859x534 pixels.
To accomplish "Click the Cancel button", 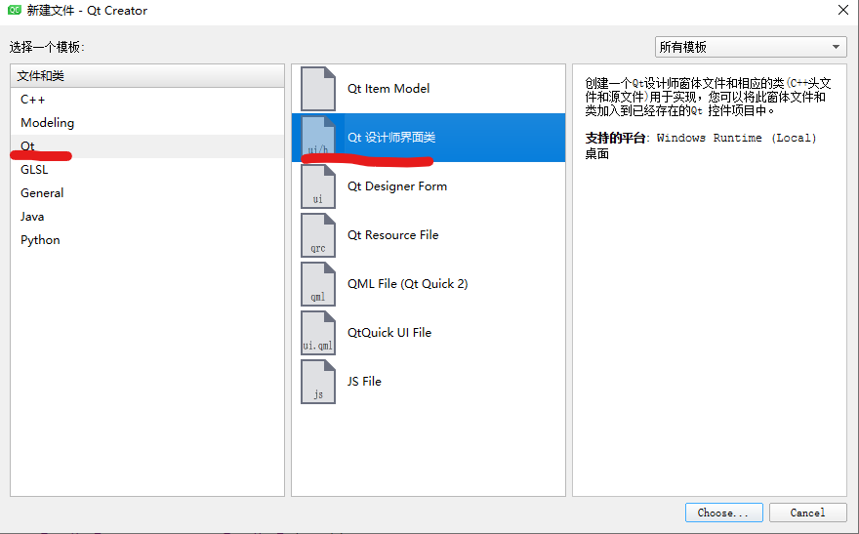I will tap(807, 513).
